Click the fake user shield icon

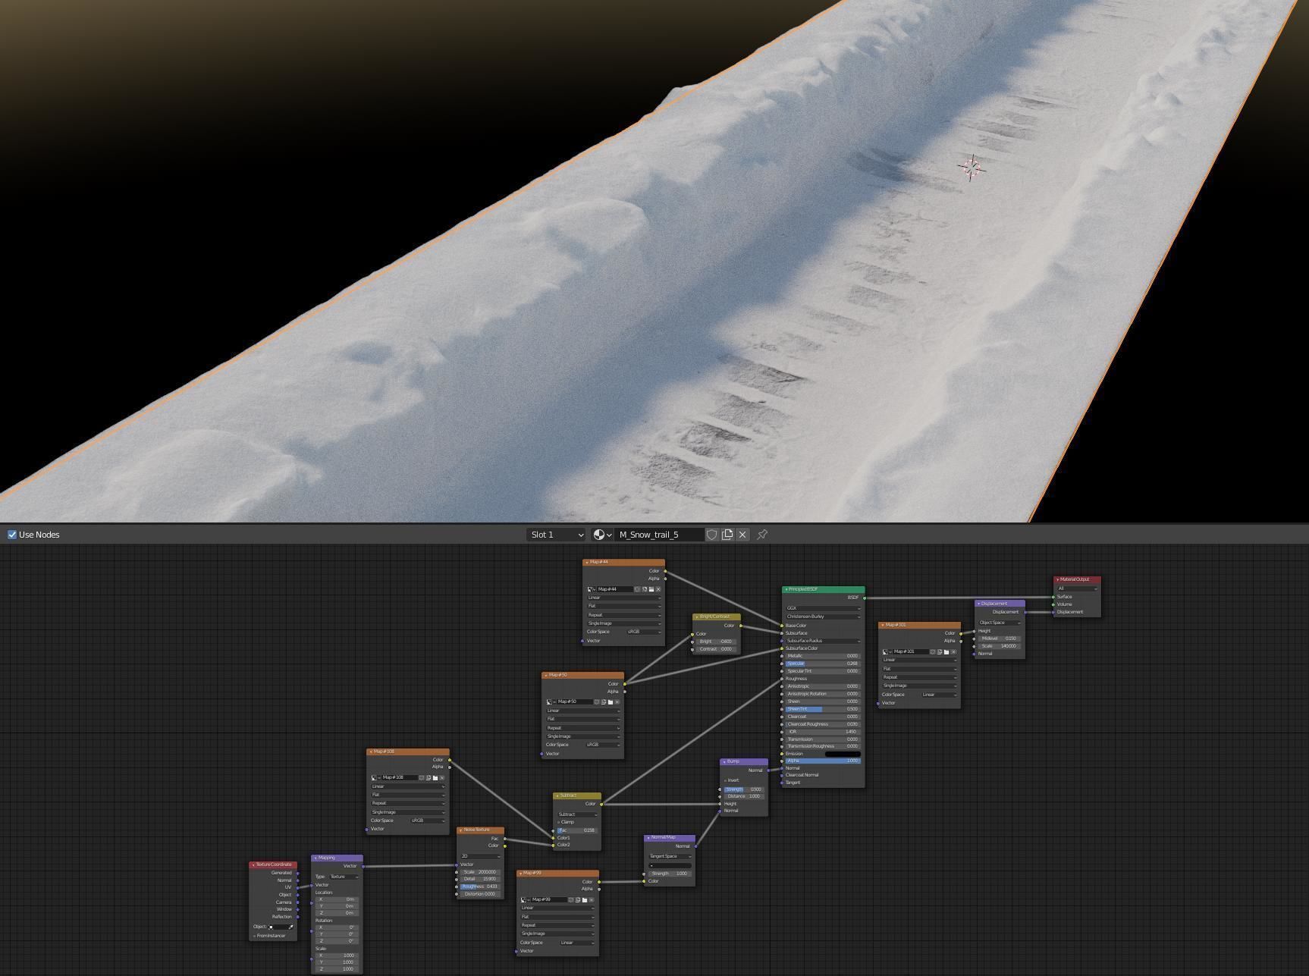click(x=711, y=535)
